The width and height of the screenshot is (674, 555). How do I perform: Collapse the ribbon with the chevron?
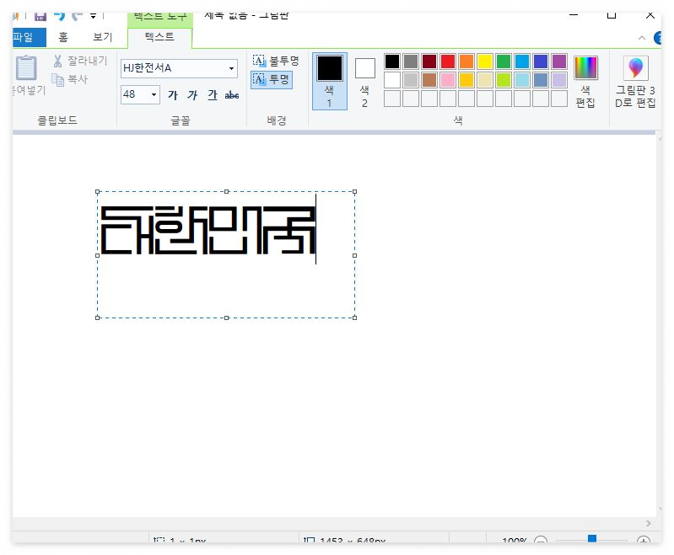pos(642,38)
